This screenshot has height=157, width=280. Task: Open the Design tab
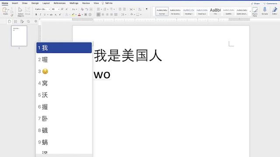point(35,3)
